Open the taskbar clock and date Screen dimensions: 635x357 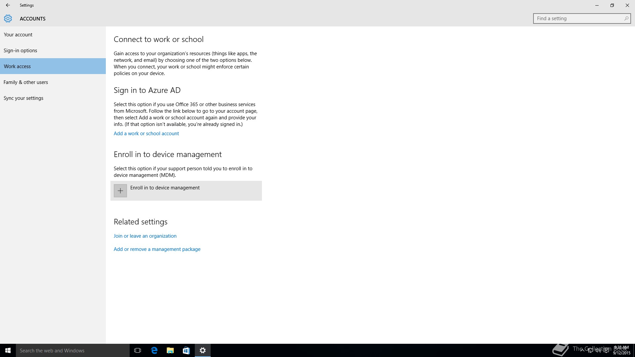[621, 350]
